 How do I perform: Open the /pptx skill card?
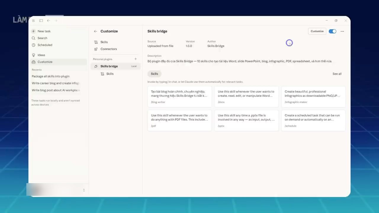click(246, 120)
